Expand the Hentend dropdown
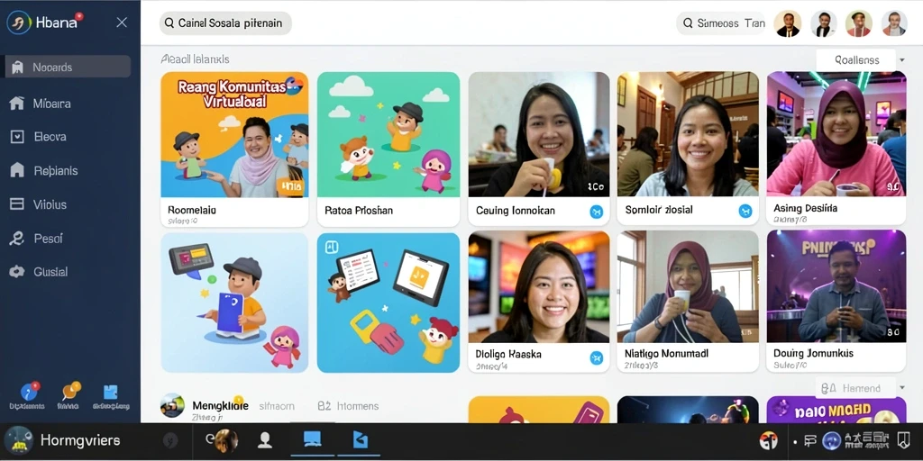 pos(861,388)
